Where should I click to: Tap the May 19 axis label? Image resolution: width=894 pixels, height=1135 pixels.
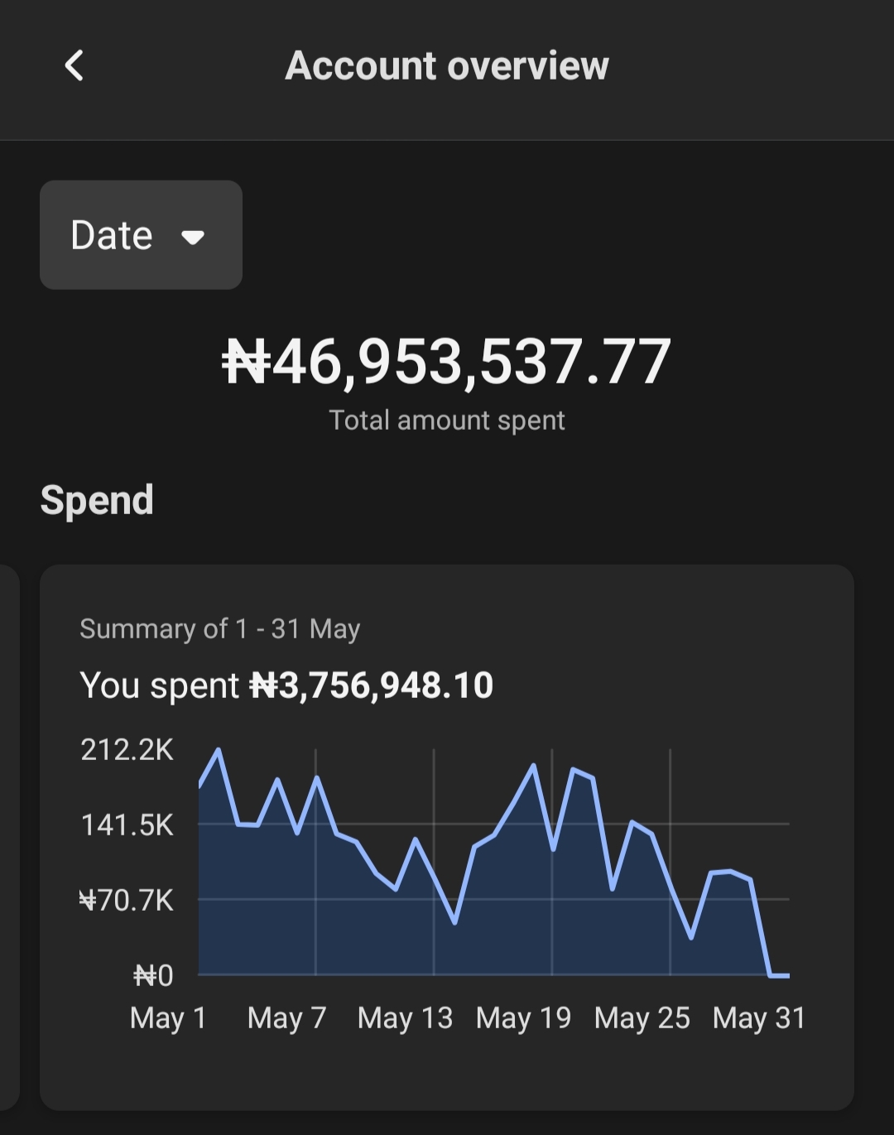[x=523, y=1018]
